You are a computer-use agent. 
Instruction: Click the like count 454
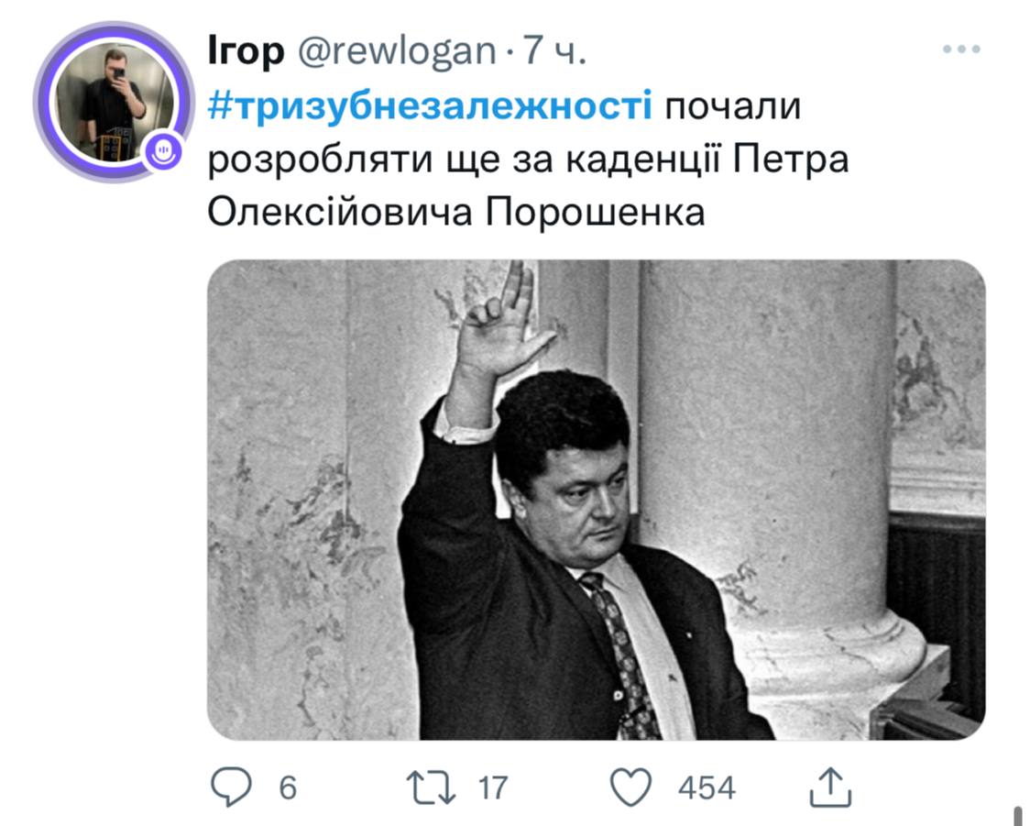(707, 787)
